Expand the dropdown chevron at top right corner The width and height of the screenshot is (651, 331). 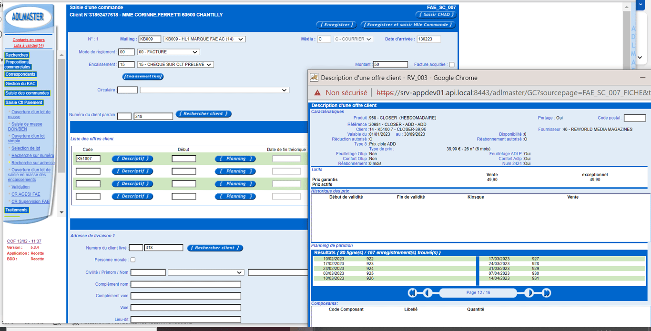[x=640, y=4]
